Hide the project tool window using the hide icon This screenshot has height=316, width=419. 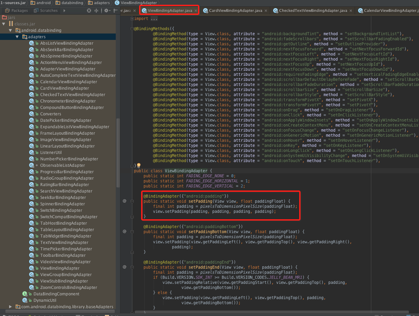[115, 10]
